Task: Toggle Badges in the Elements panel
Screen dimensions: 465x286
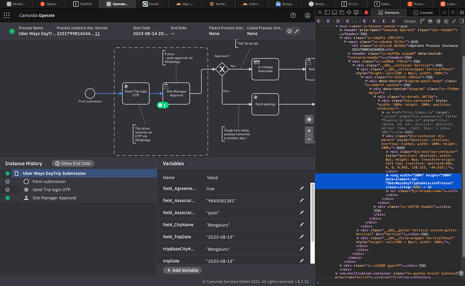Action: (x=410, y=21)
